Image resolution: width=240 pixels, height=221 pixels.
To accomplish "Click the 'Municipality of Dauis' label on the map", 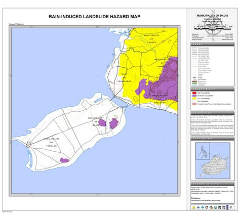I will point(96,121).
